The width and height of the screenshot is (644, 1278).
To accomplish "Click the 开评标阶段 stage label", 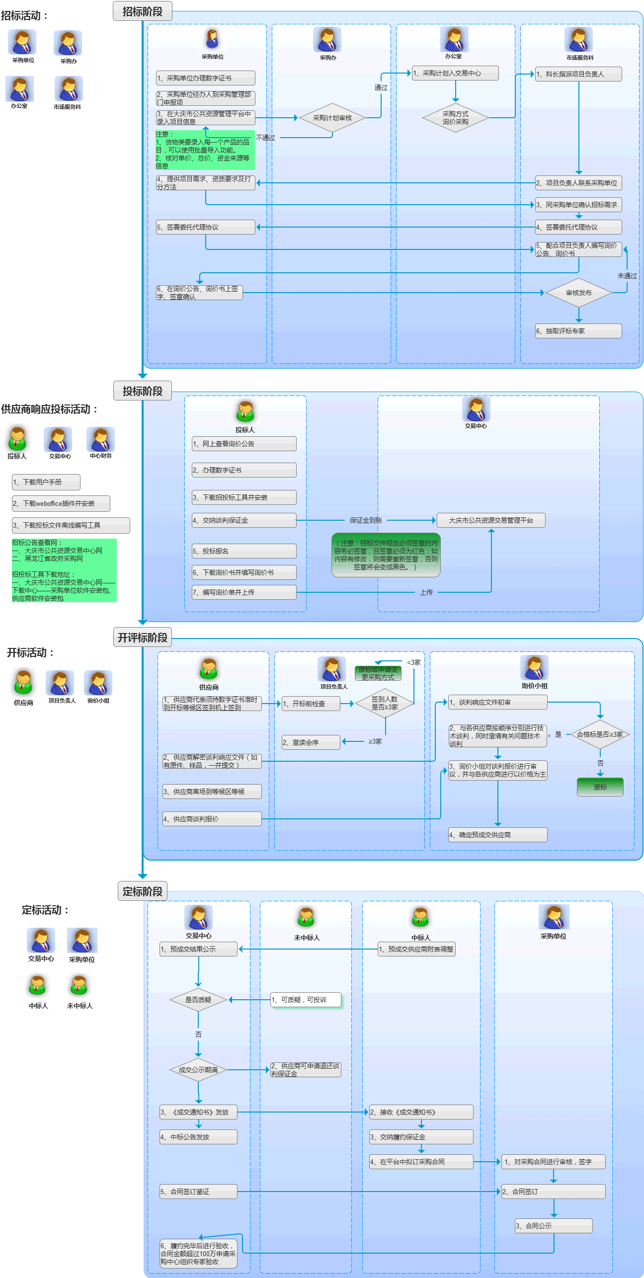I will pyautogui.click(x=143, y=638).
